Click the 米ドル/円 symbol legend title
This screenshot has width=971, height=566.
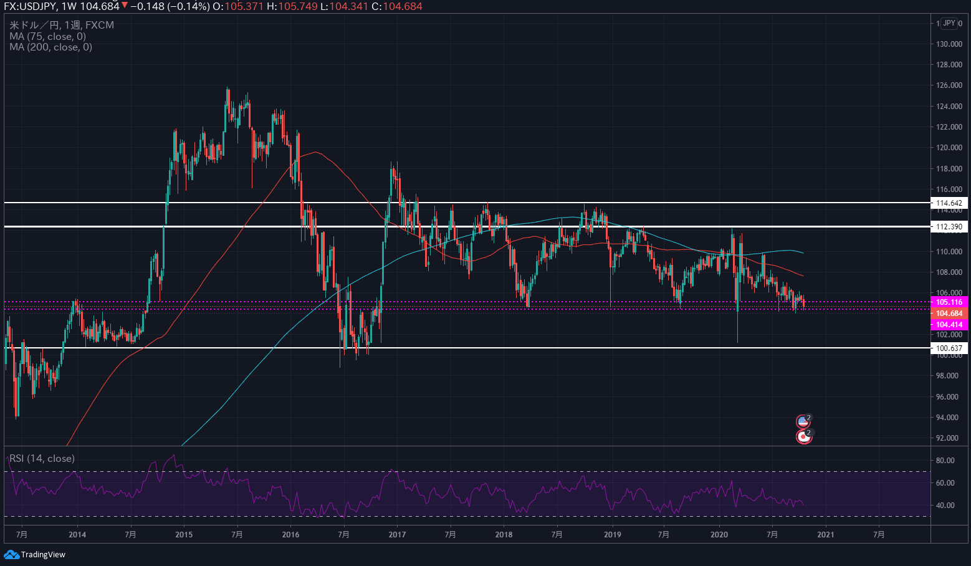tap(35, 25)
